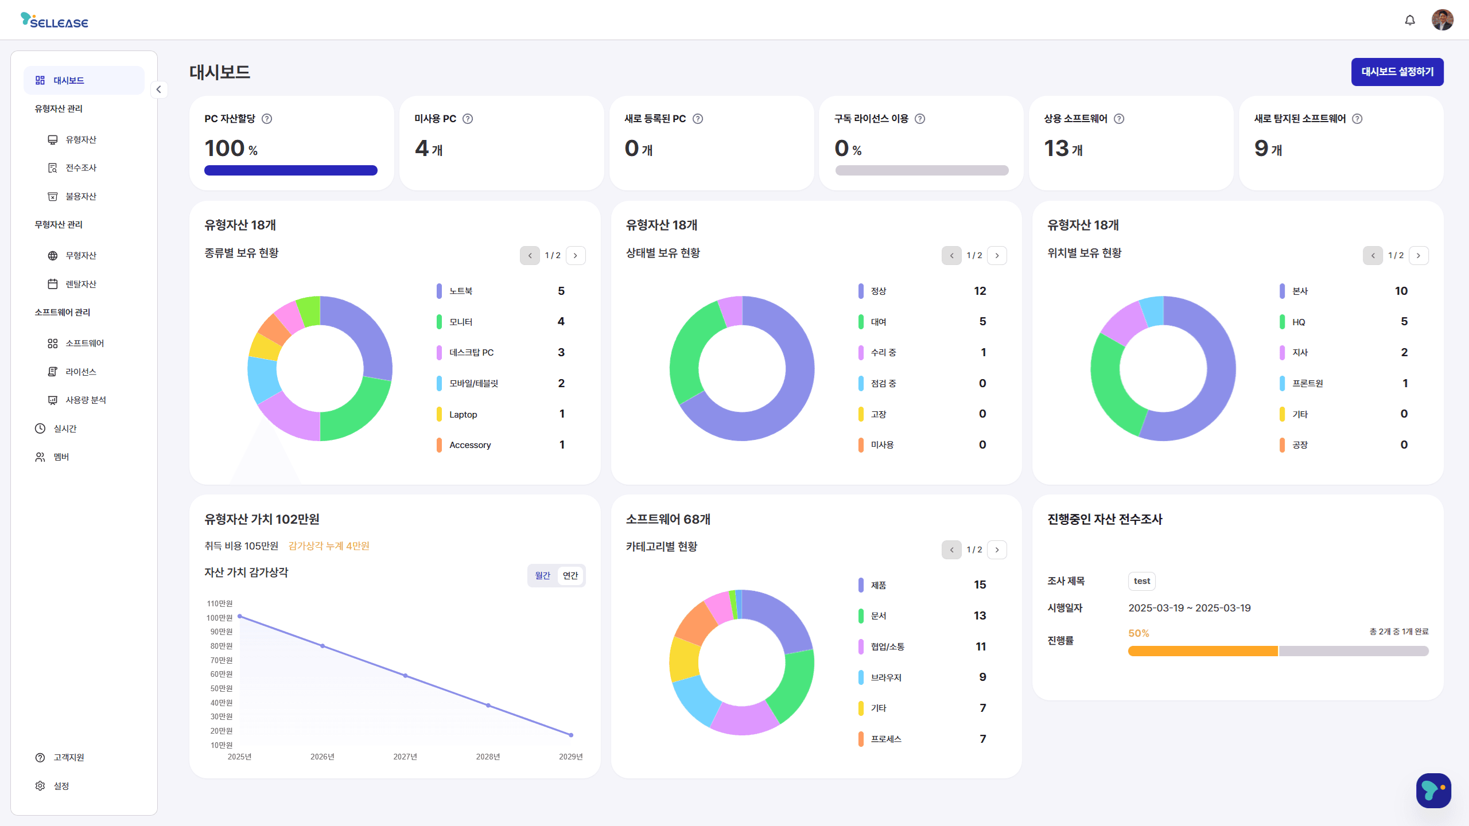Open 사용량 분석 from the sidebar
Image resolution: width=1469 pixels, height=826 pixels.
pos(85,400)
